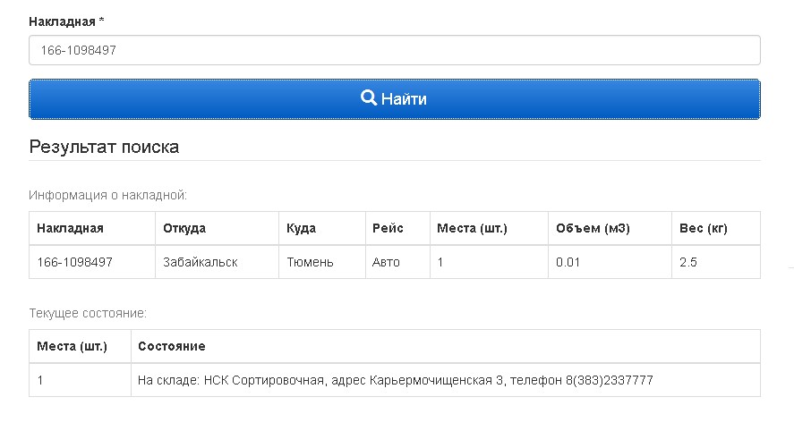This screenshot has height=431, width=794.
Task: Click the Рейс column header
Action: (x=388, y=228)
